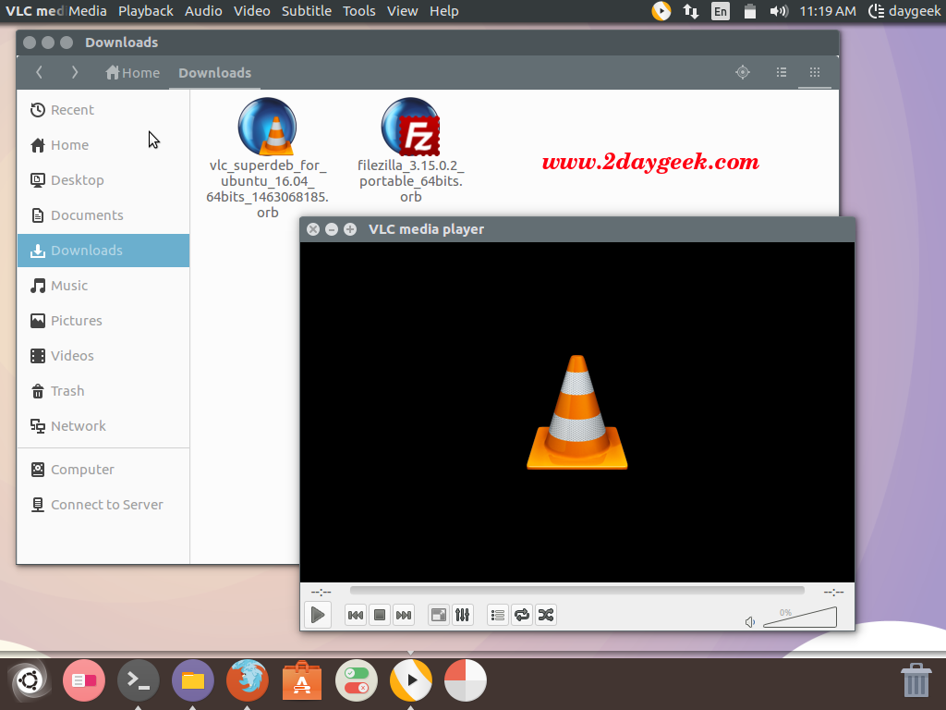
Task: Select filezilla portable orb file icon
Action: 411,127
